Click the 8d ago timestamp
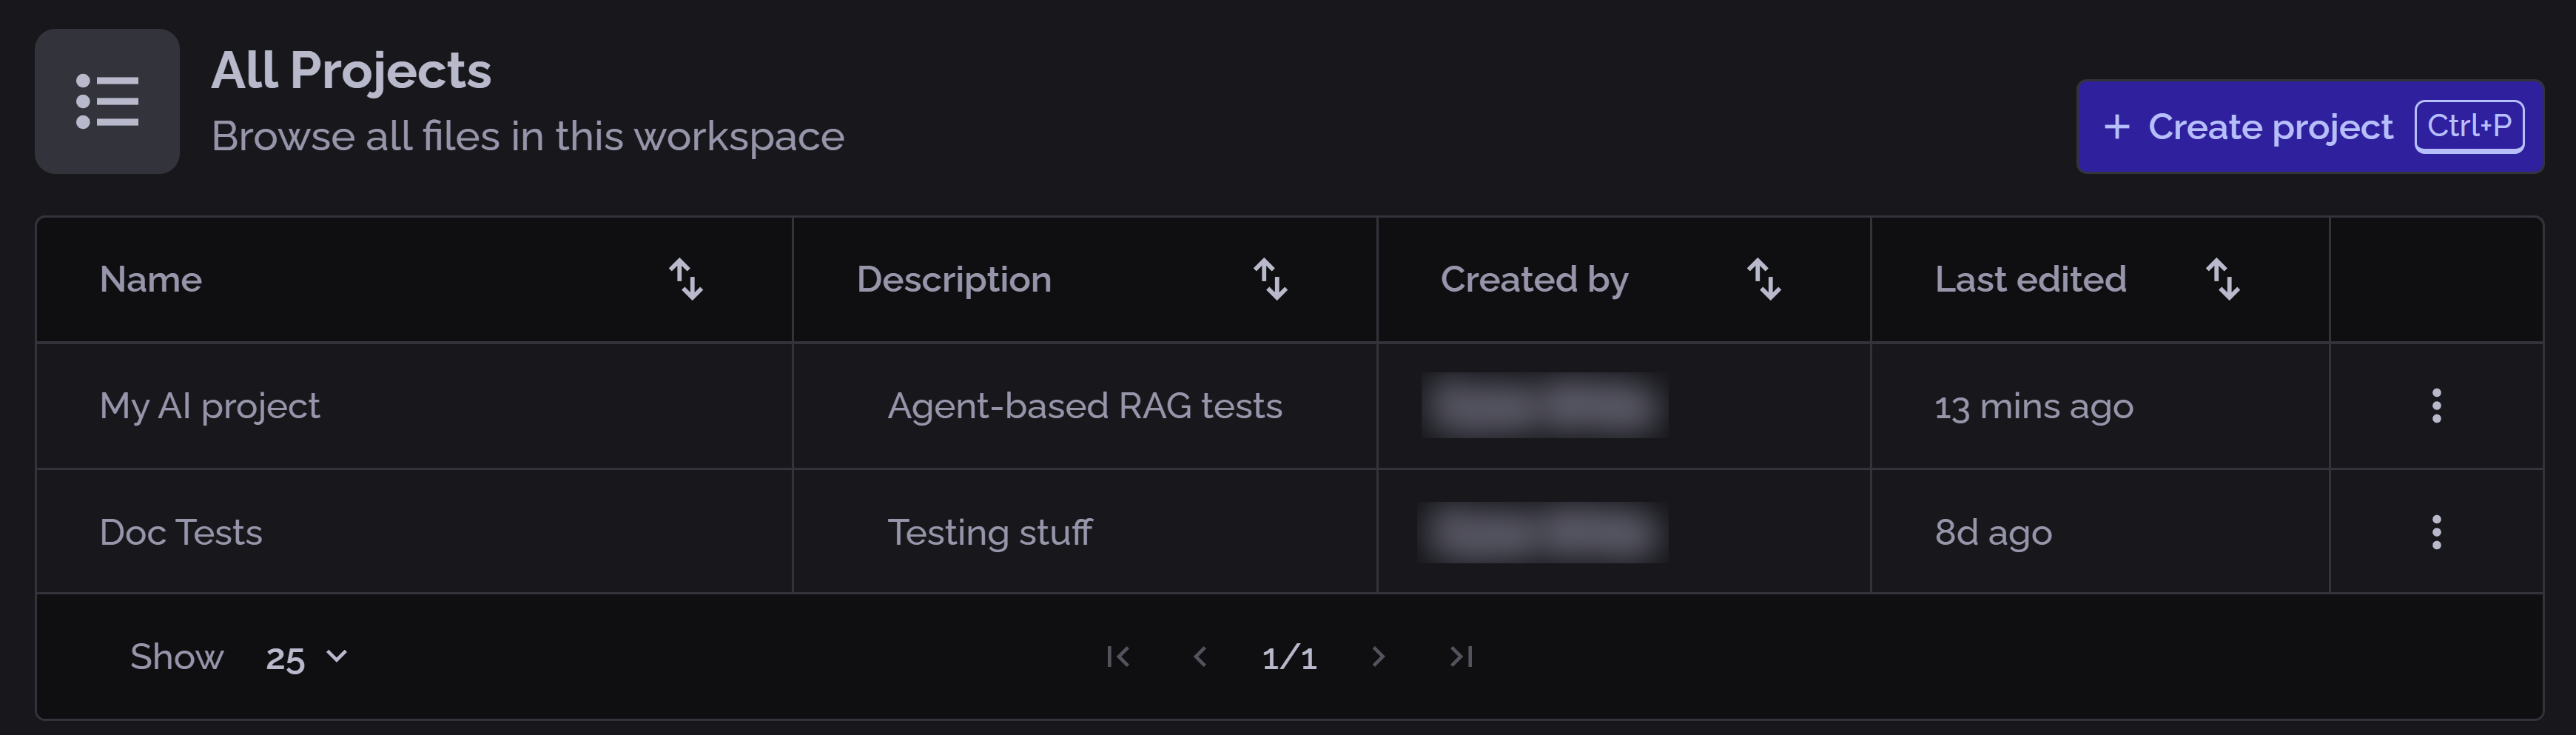Viewport: 2576px width, 735px height. 1993,532
